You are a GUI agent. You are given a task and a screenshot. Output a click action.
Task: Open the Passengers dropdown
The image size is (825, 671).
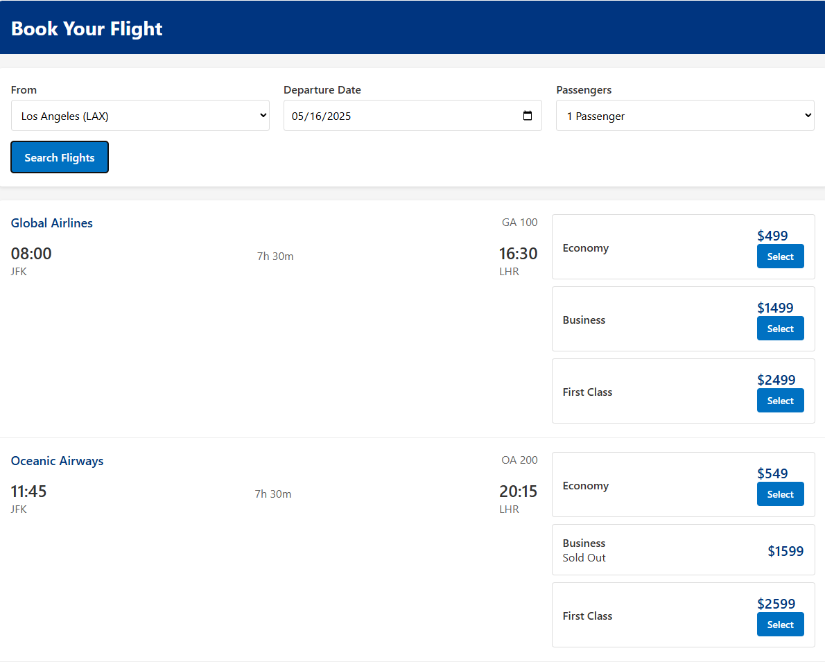[685, 116]
